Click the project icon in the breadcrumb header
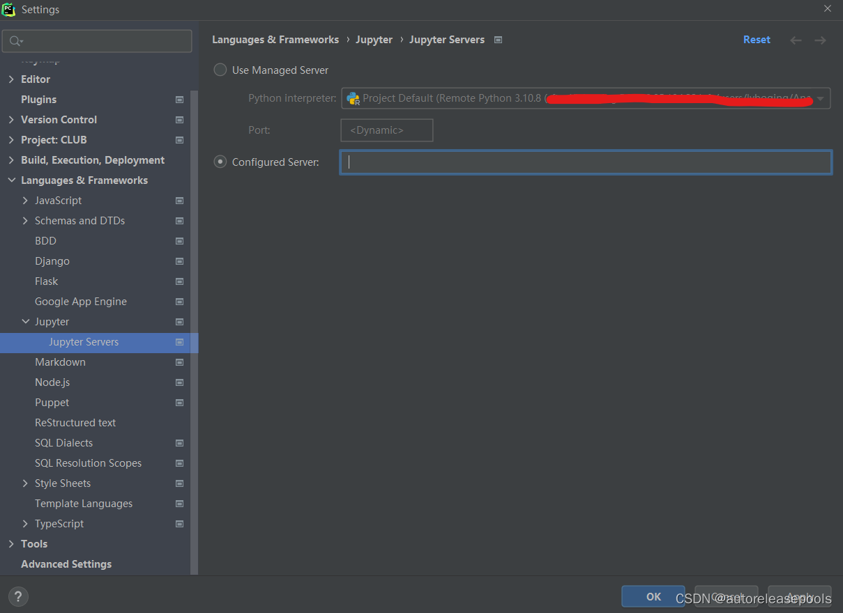Viewport: 843px width, 613px height. [498, 40]
